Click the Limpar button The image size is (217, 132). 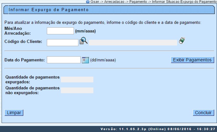14,113
